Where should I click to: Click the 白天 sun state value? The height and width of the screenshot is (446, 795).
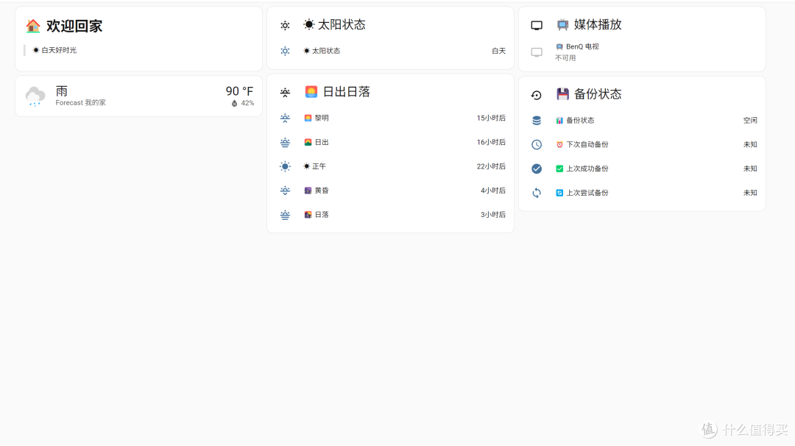pyautogui.click(x=498, y=51)
